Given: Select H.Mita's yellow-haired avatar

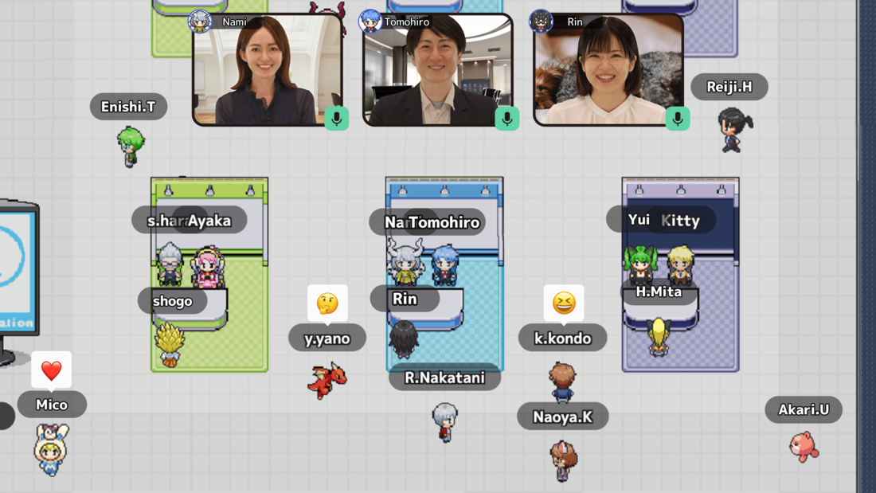Looking at the screenshot, I should pyautogui.click(x=659, y=337).
